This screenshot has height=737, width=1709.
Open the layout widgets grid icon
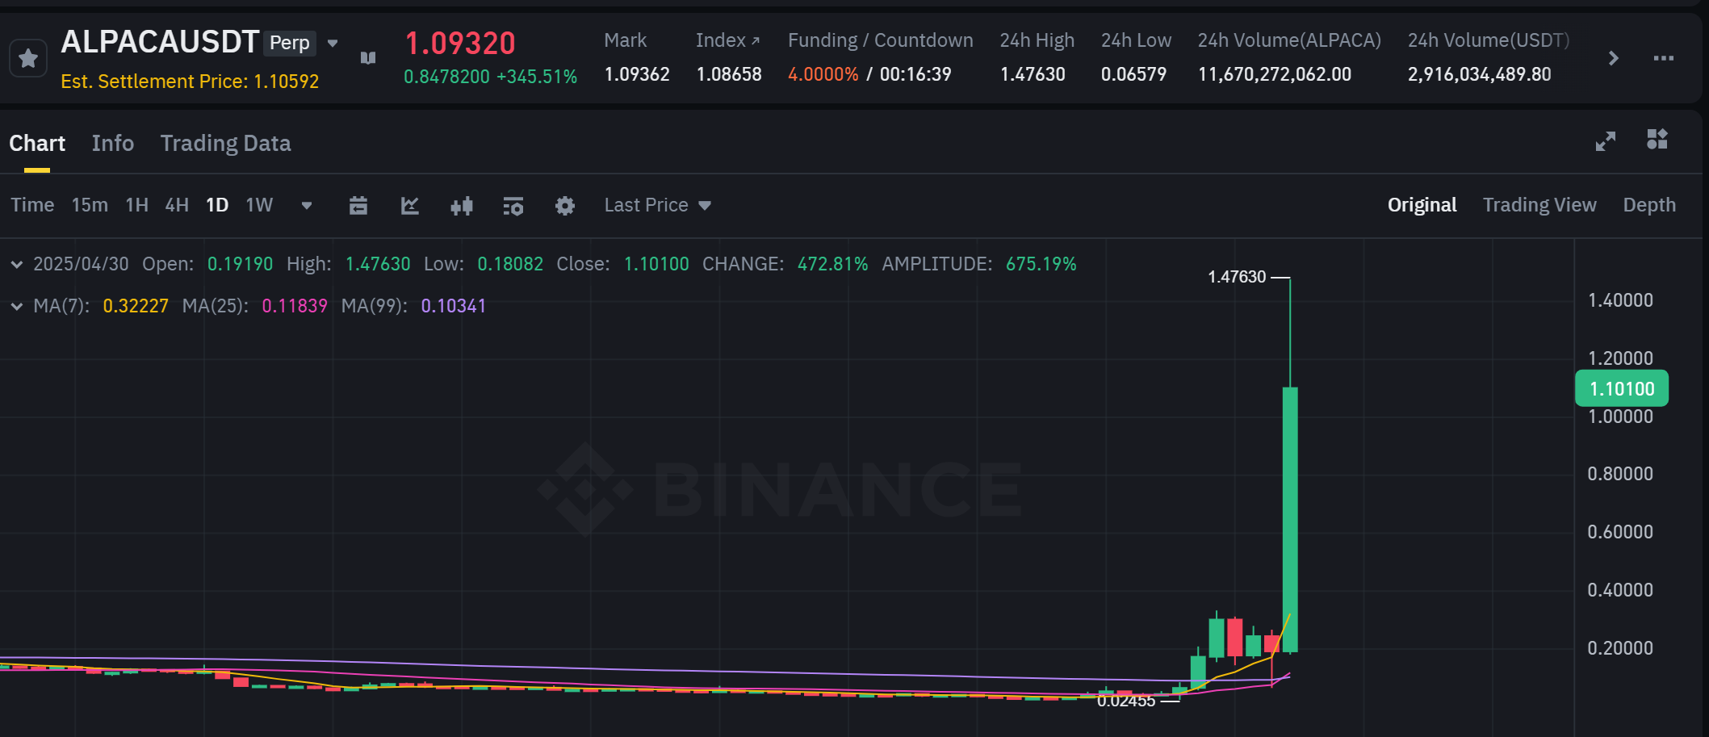[1657, 140]
